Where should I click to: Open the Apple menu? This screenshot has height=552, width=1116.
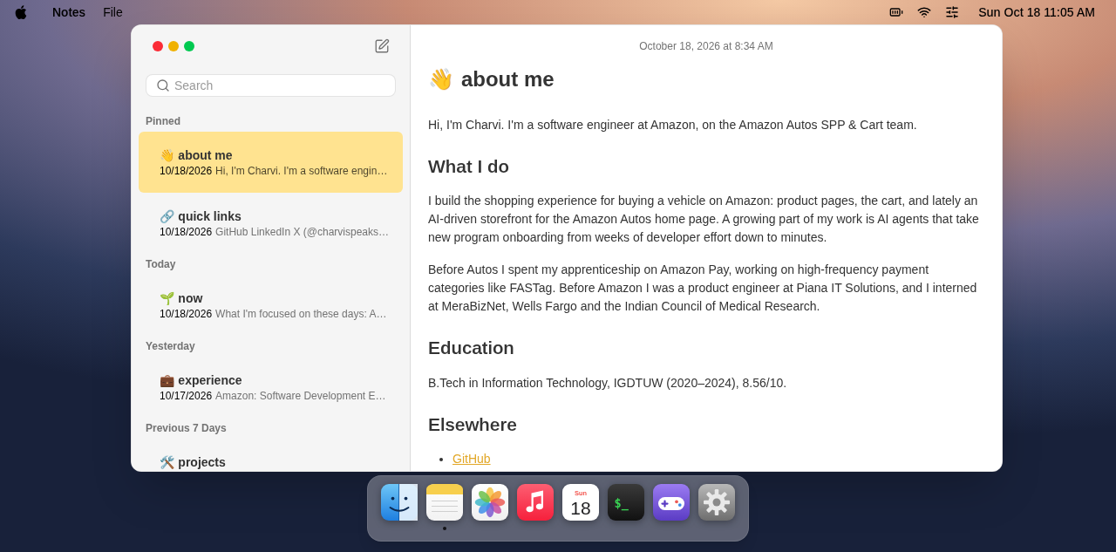pos(21,12)
